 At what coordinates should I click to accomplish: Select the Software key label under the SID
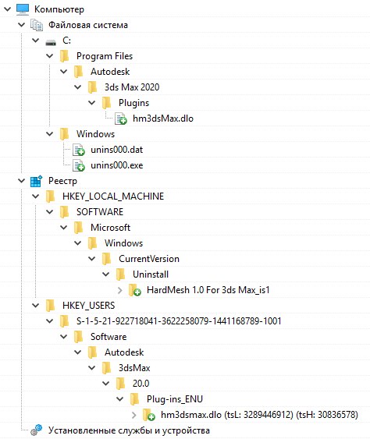(109, 337)
